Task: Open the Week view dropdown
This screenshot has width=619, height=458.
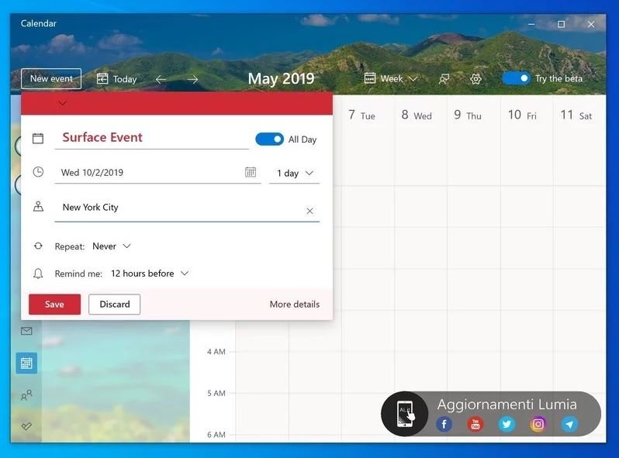Action: click(x=391, y=79)
